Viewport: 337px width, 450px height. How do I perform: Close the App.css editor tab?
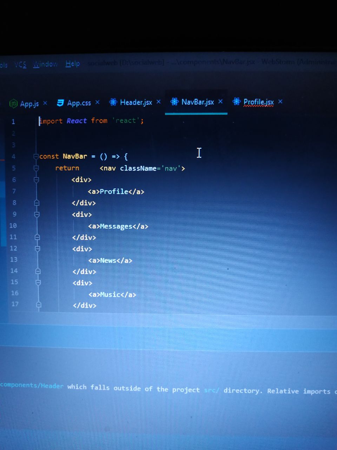97,102
